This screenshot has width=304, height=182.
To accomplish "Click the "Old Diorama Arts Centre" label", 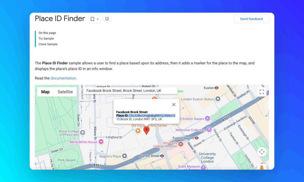I will [x=149, y=126].
